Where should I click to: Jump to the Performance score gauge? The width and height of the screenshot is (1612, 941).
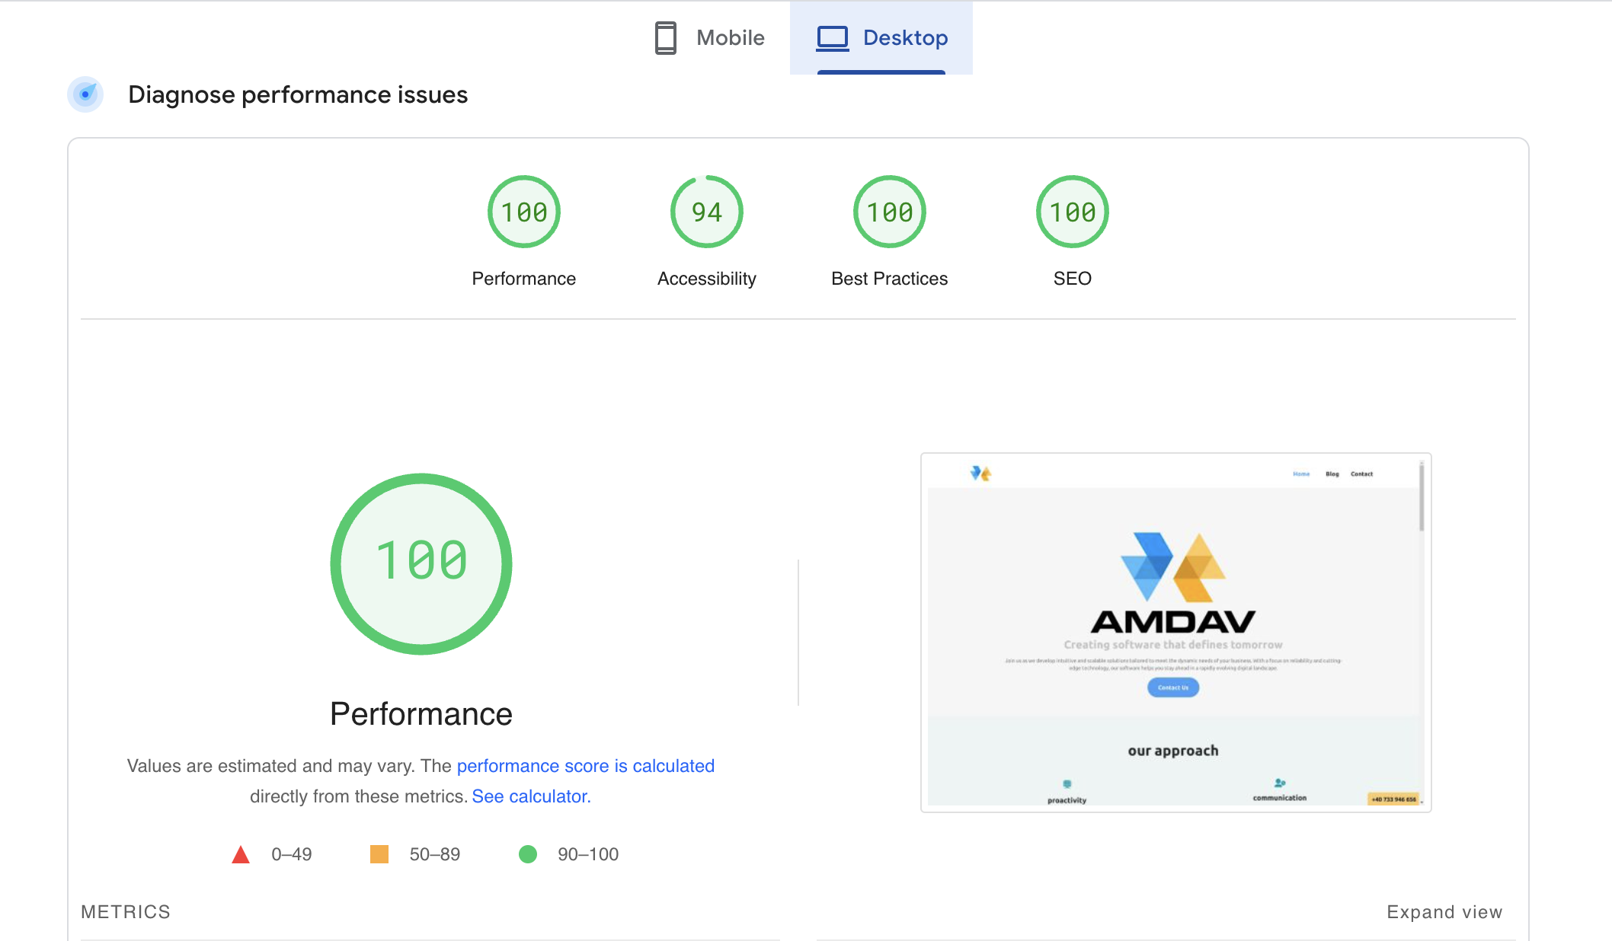524,212
